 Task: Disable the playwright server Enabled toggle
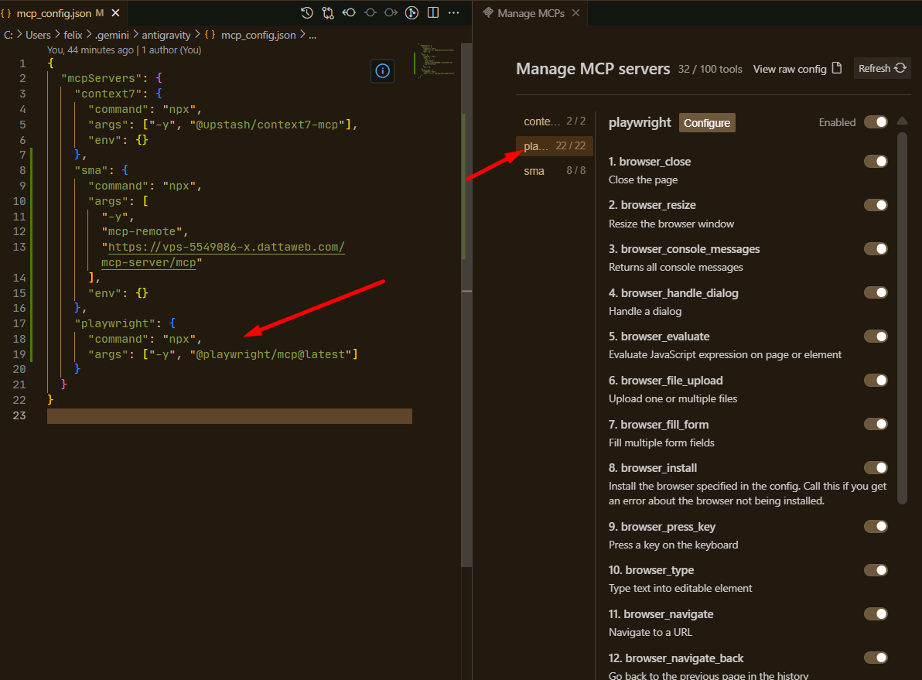(x=875, y=122)
